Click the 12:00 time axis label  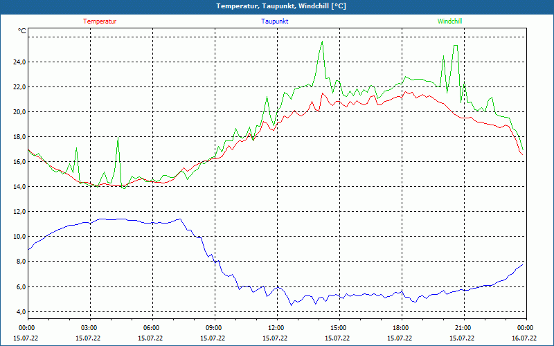click(276, 328)
